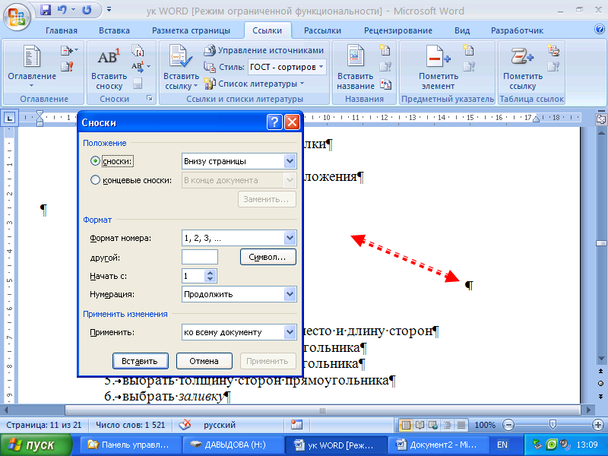Screen dimensions: 608x456
Task: Click the zoom slider handle
Action: coord(553,425)
